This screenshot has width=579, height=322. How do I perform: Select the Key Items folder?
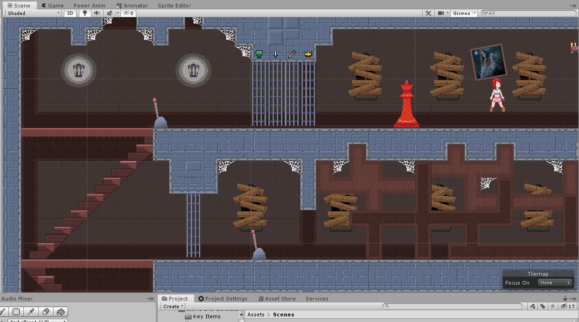tap(202, 316)
